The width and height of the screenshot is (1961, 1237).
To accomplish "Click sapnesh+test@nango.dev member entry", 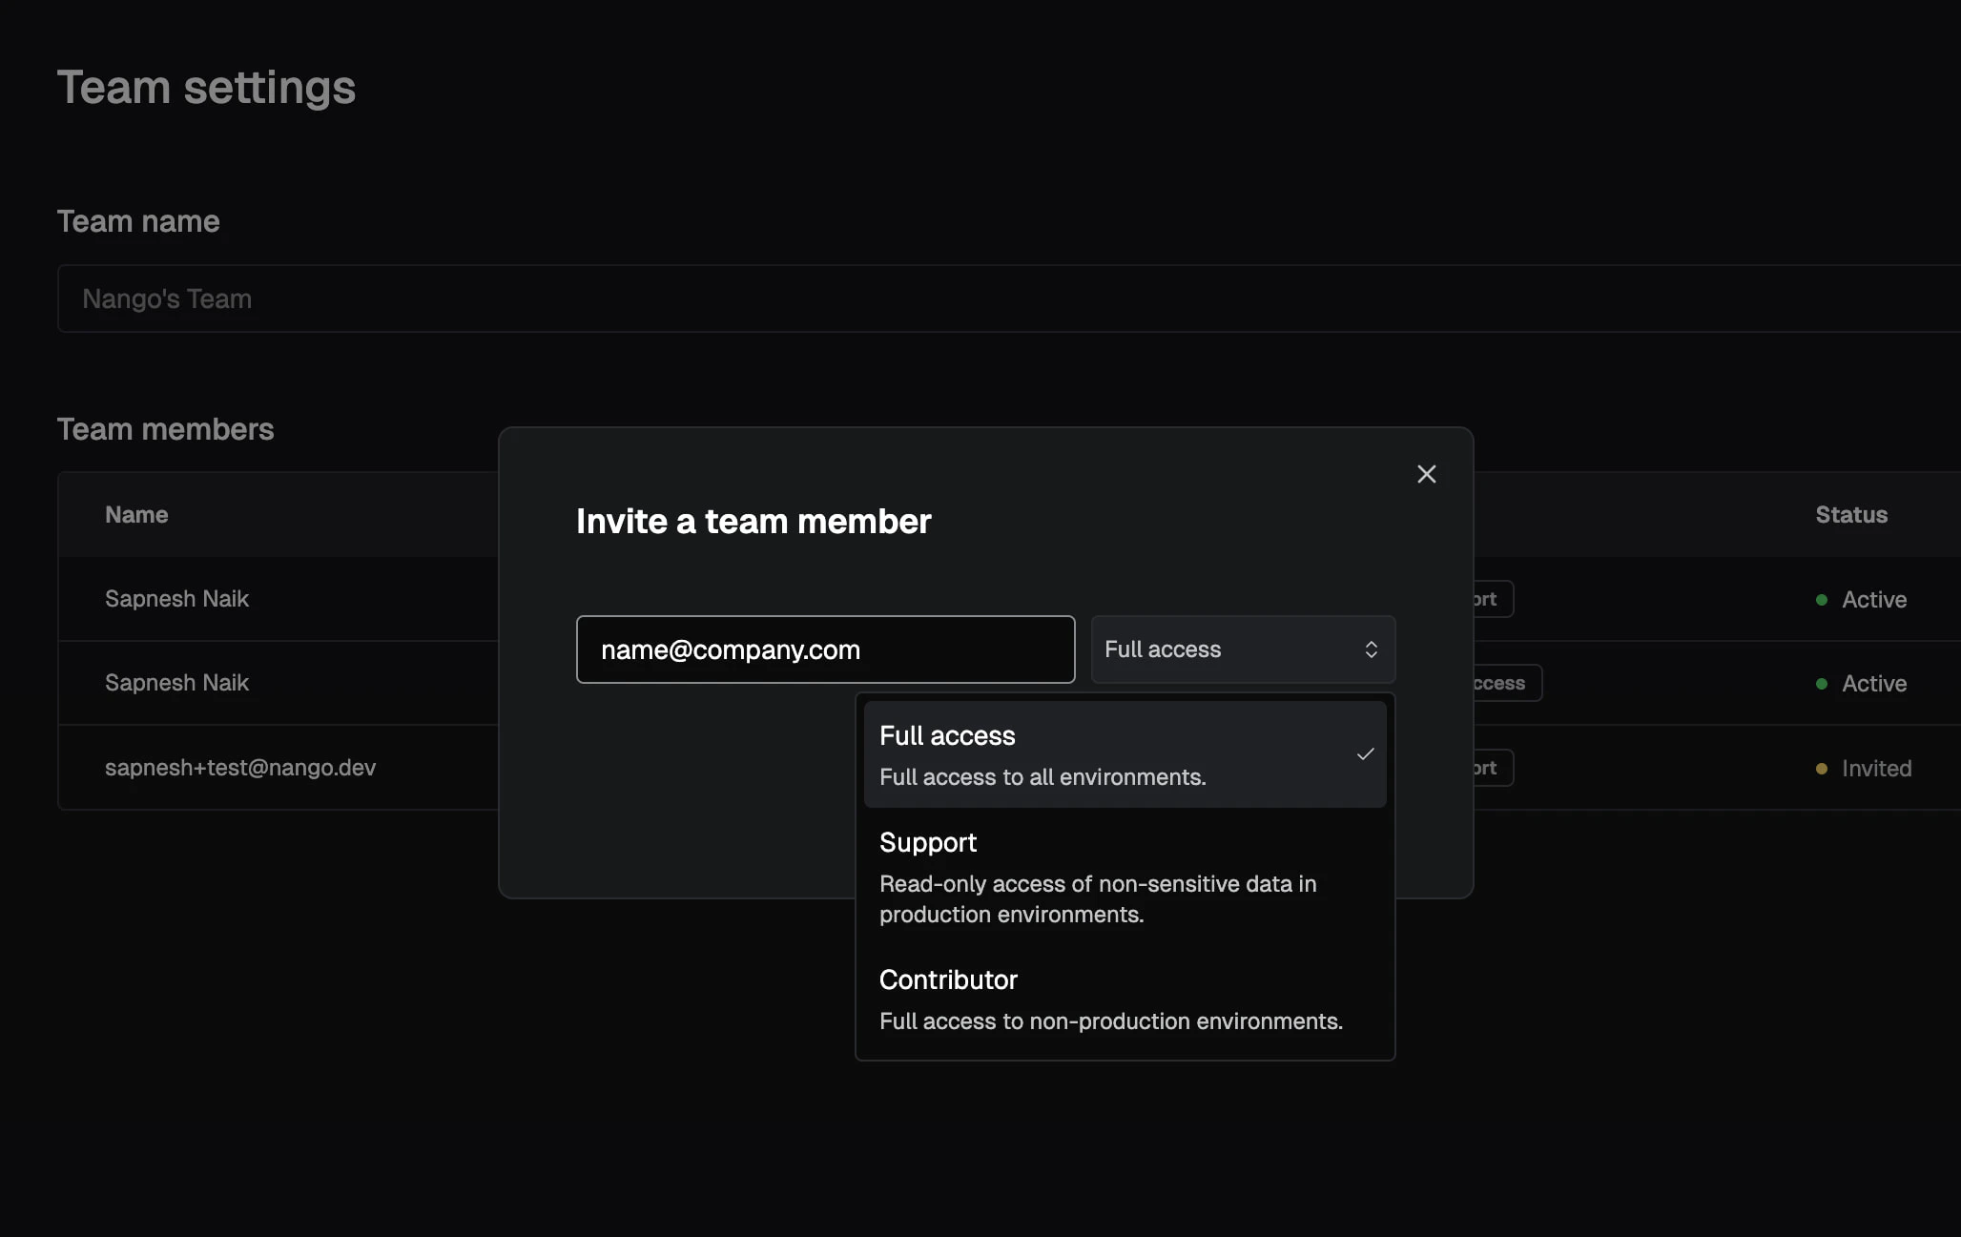I will 240,768.
